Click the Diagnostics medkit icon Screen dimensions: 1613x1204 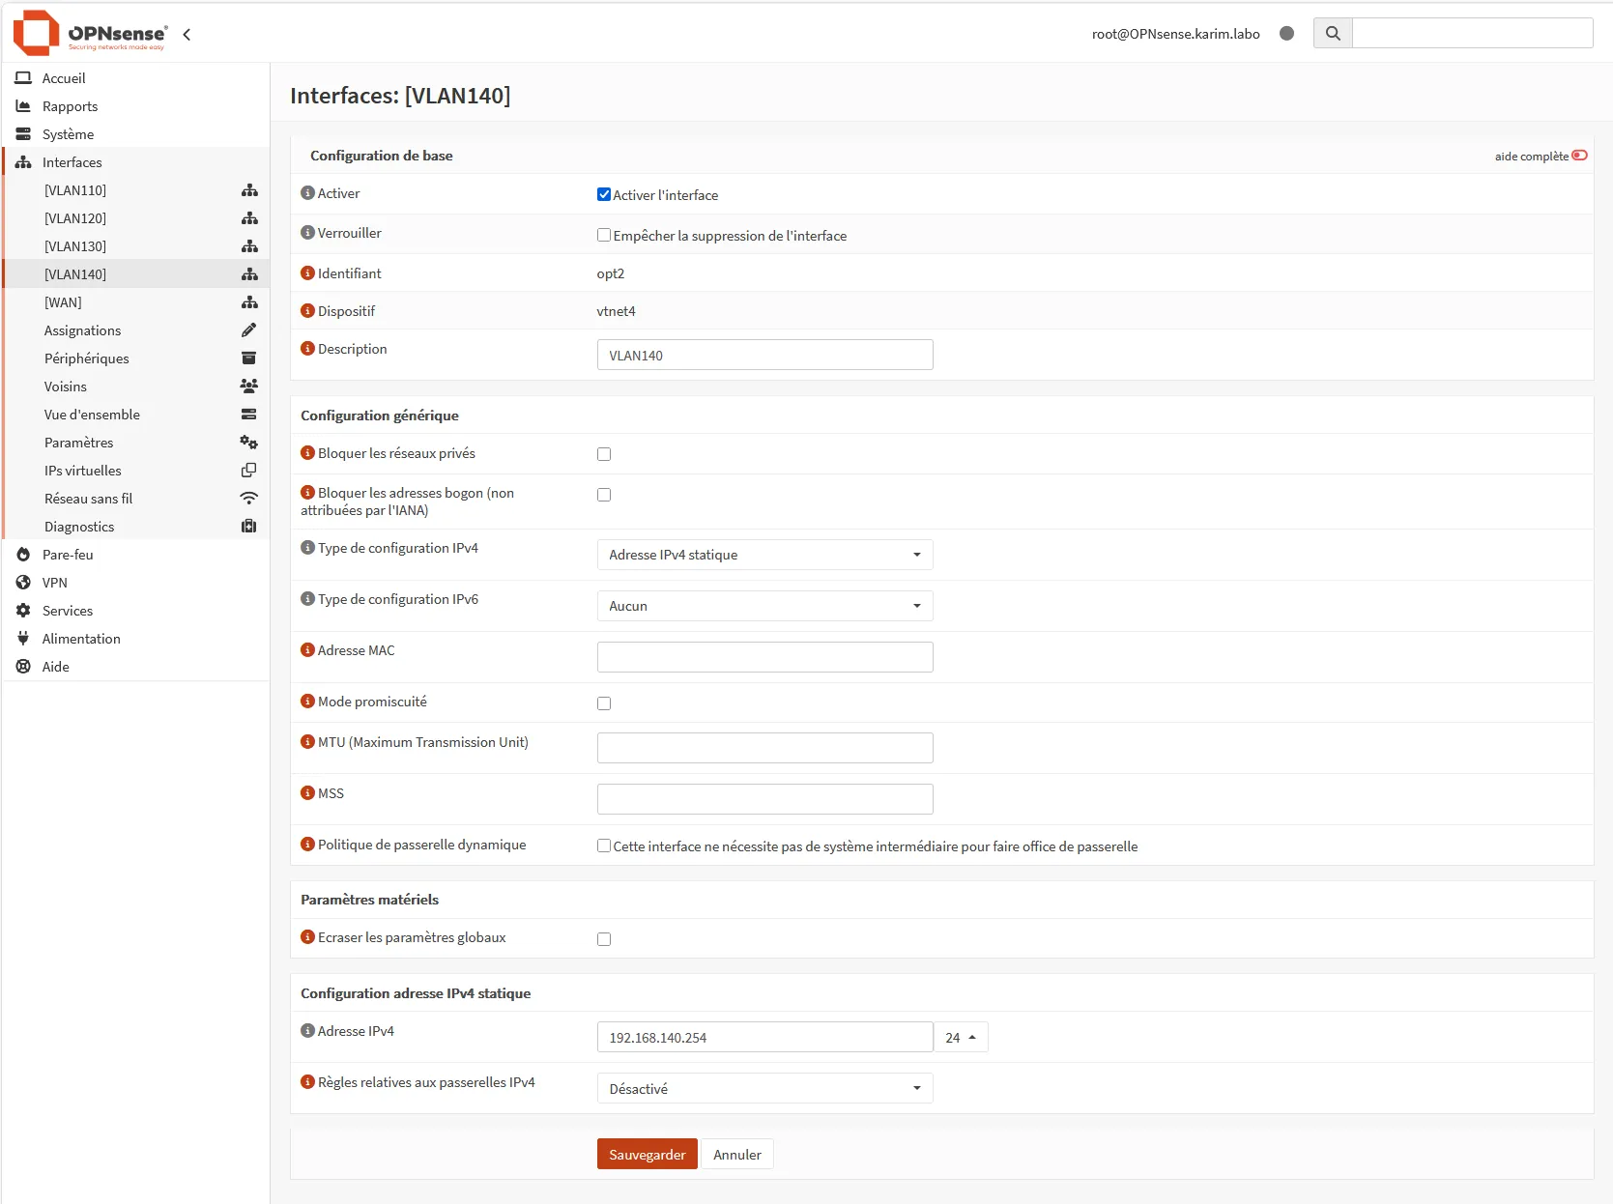(x=248, y=527)
